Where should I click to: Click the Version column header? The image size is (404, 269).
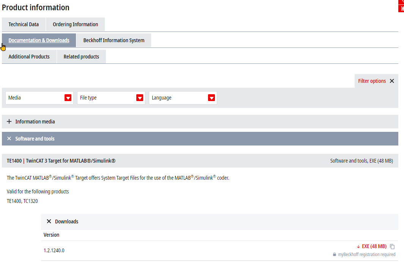point(51,235)
